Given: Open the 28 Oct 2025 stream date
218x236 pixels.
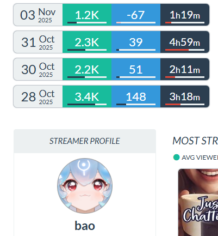Looking at the screenshot, I should [x=38, y=96].
